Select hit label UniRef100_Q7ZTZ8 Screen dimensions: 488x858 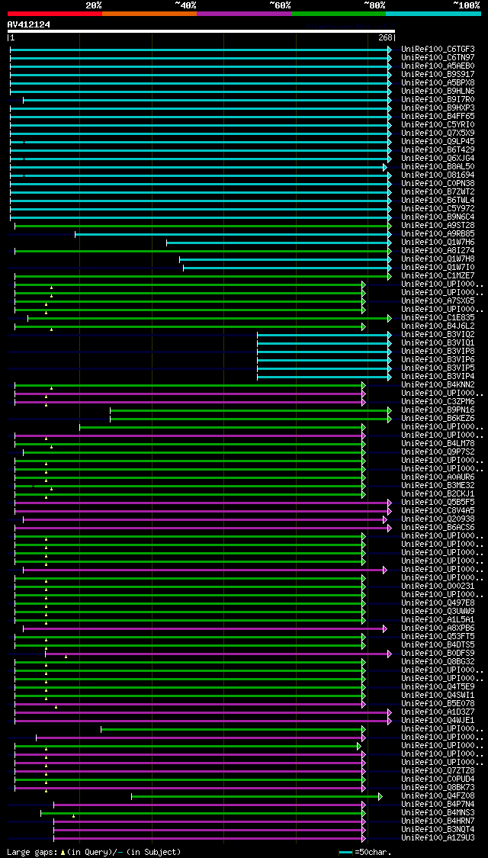(x=438, y=770)
